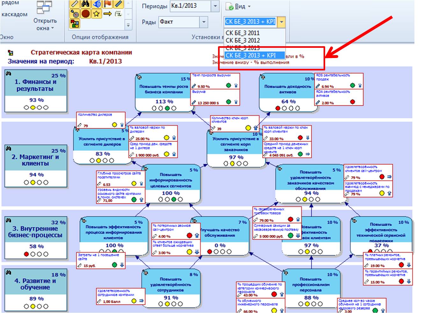This screenshot has width=438, height=313.
Task: Toggle the star icon display option
Action: coord(97,14)
